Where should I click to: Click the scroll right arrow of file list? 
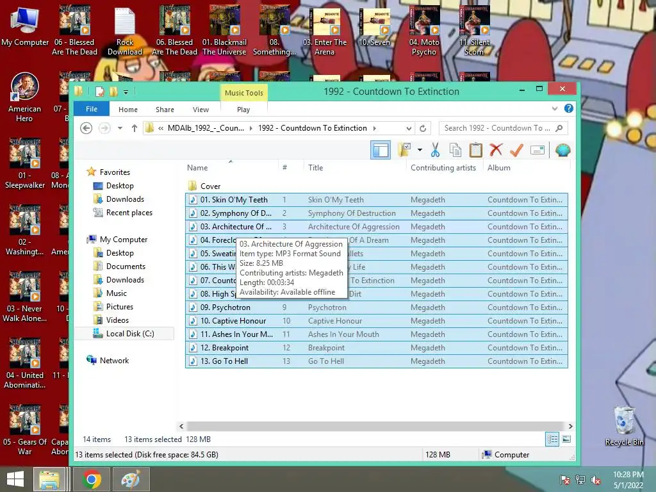click(x=570, y=426)
